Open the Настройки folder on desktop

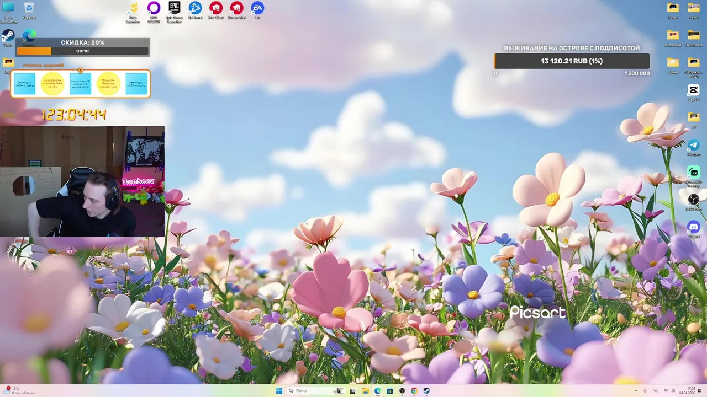tap(673, 37)
